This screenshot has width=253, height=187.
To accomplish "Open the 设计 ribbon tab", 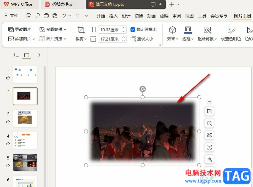I will [126, 16].
